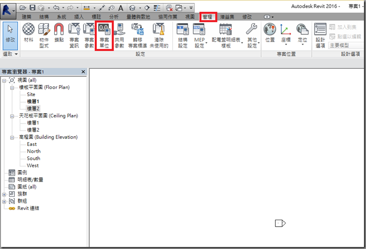Collapse the 高程圖 (Building Elevation) node
The height and width of the screenshot is (249, 366).
[12, 138]
